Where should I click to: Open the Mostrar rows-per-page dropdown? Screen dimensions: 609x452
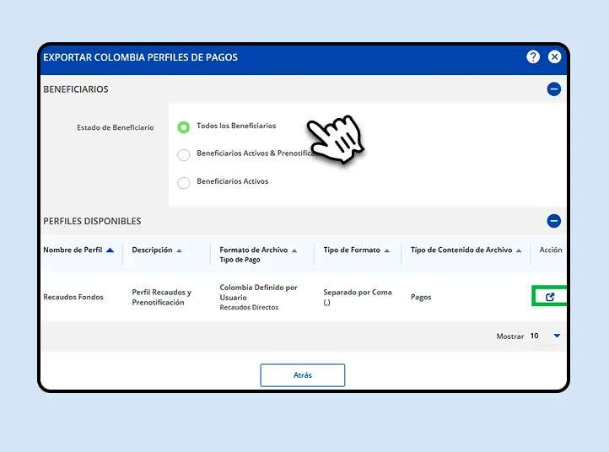pyautogui.click(x=545, y=336)
